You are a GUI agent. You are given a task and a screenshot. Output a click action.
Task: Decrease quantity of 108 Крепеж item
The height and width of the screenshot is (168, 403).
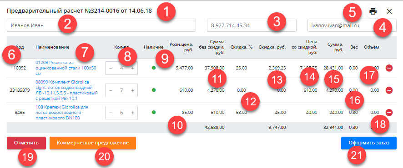click(x=111, y=113)
